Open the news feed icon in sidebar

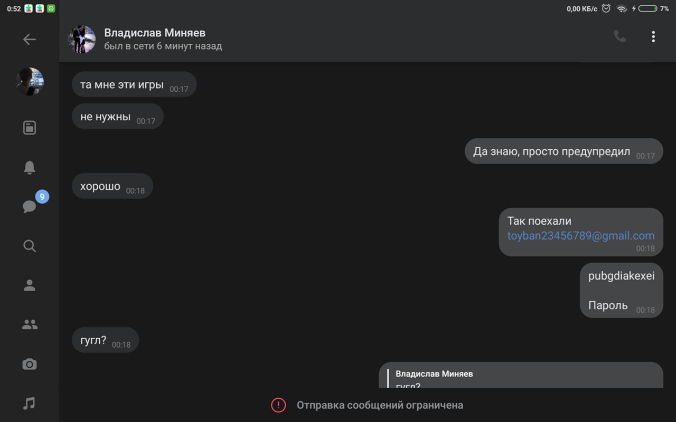[30, 128]
